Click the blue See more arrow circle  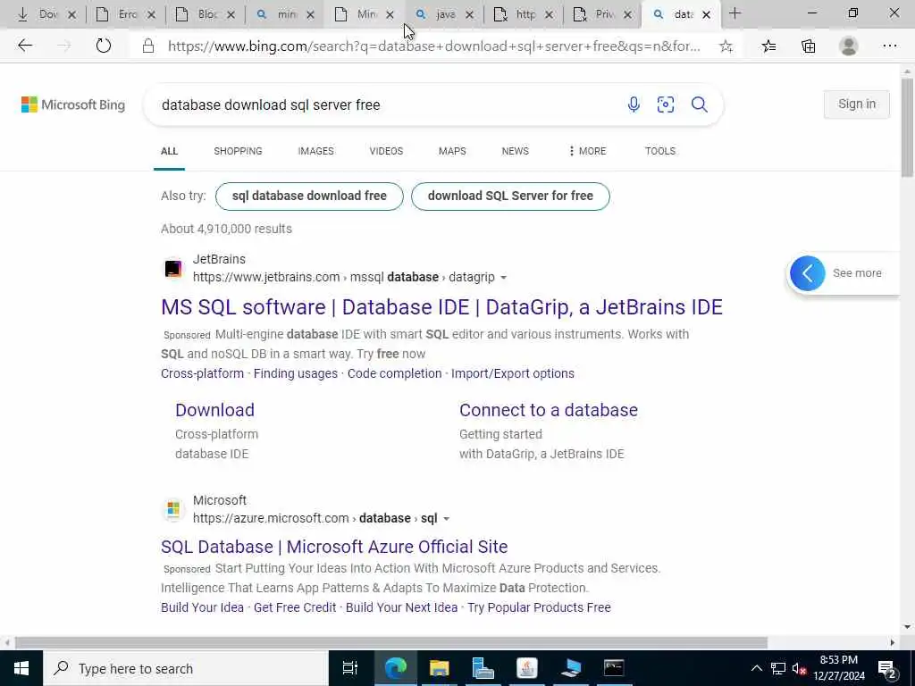tap(808, 273)
